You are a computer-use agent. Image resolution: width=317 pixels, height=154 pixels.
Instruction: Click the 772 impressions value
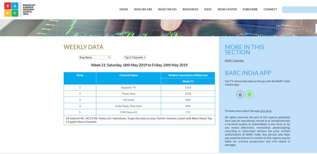click(188, 112)
